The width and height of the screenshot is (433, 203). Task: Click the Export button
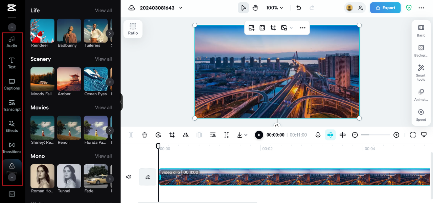click(x=385, y=8)
